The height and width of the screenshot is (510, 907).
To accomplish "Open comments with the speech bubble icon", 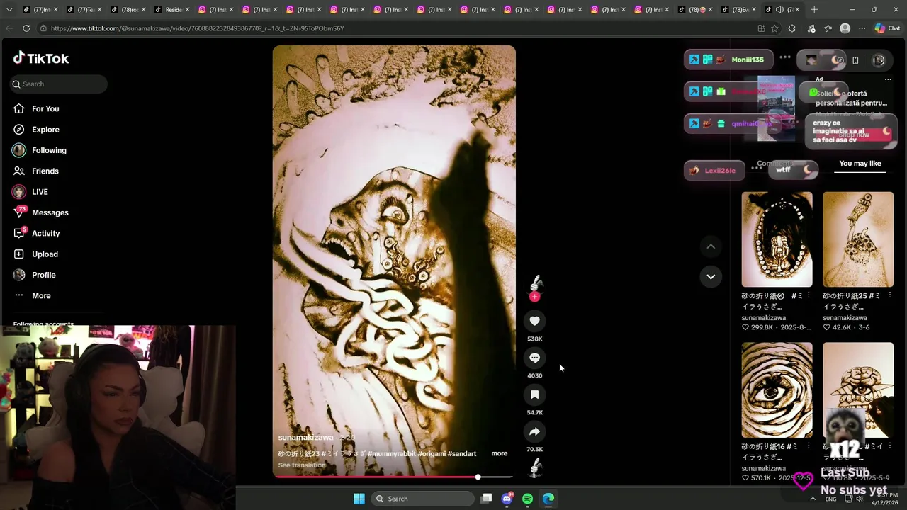I will coord(534,358).
